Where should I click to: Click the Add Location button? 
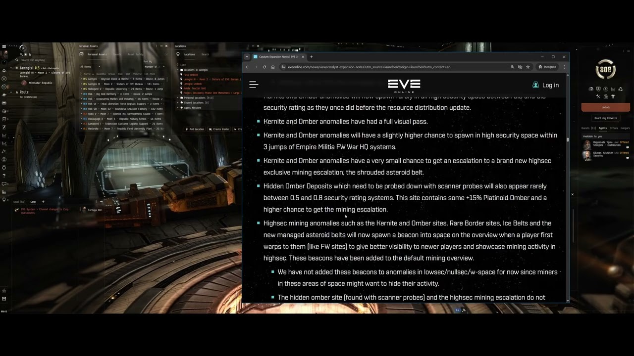tap(195, 129)
